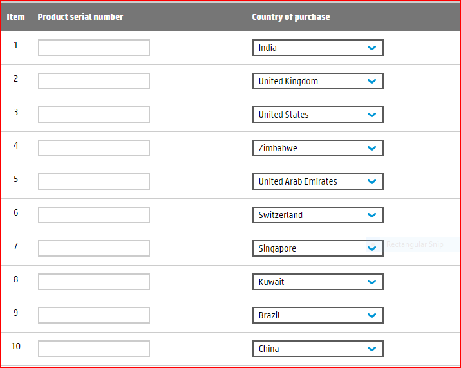
Task: Select serial number input for item 4
Action: click(94, 148)
